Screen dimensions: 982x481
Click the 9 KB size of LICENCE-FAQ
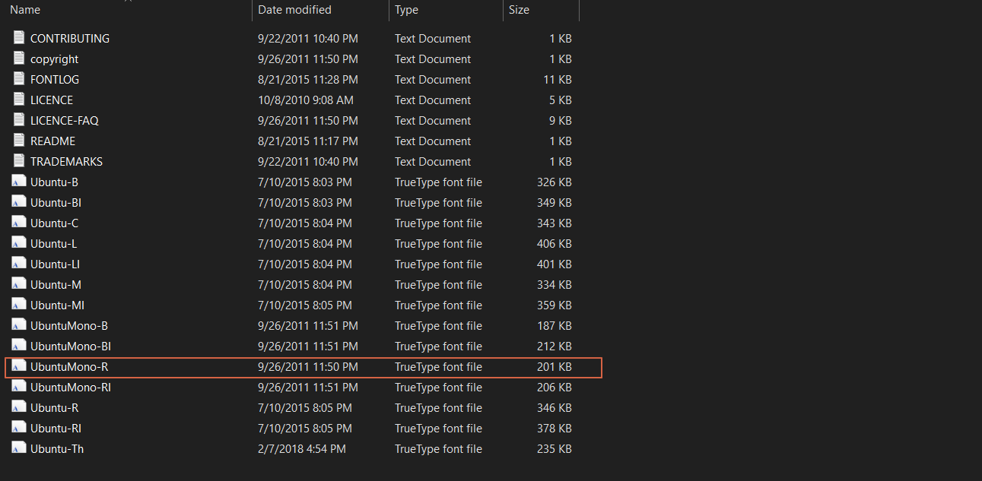pyautogui.click(x=560, y=120)
